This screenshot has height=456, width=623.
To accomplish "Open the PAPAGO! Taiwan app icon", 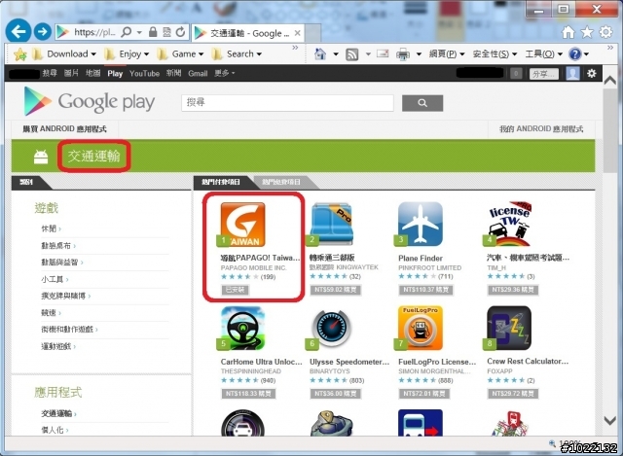I will coord(242,225).
